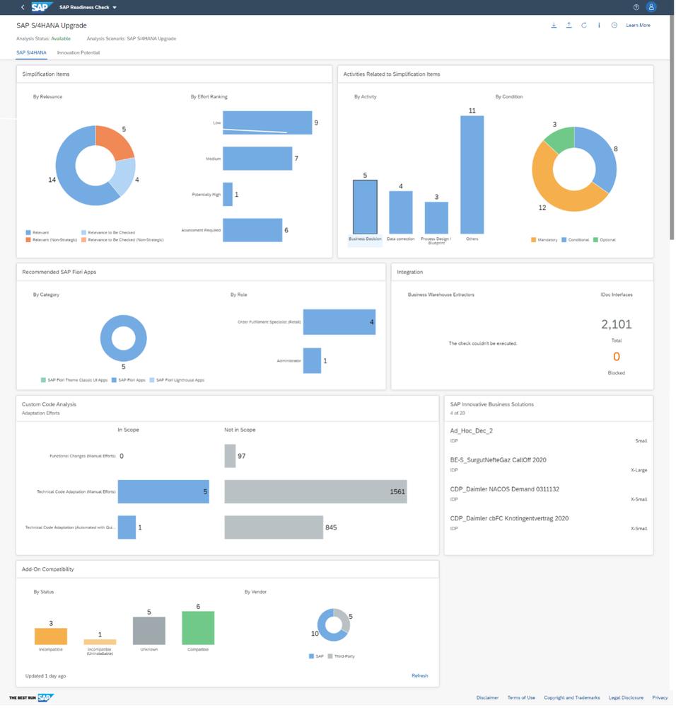Select the Optional green donut segment

click(x=561, y=139)
